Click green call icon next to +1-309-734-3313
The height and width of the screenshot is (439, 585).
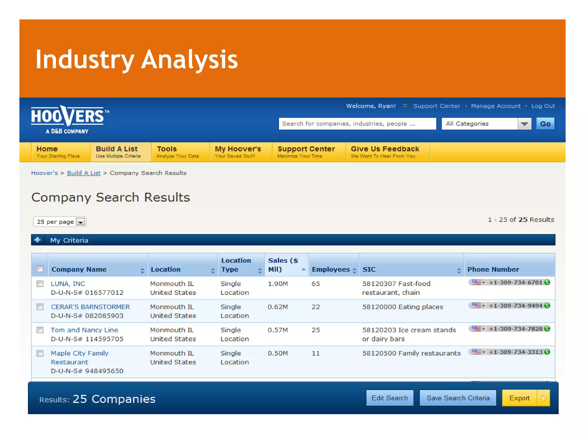547,352
